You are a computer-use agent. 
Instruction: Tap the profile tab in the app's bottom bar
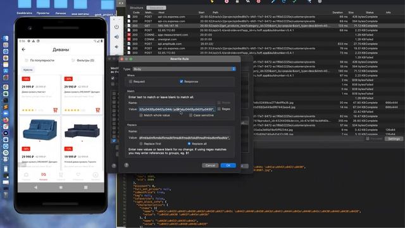[96, 176]
